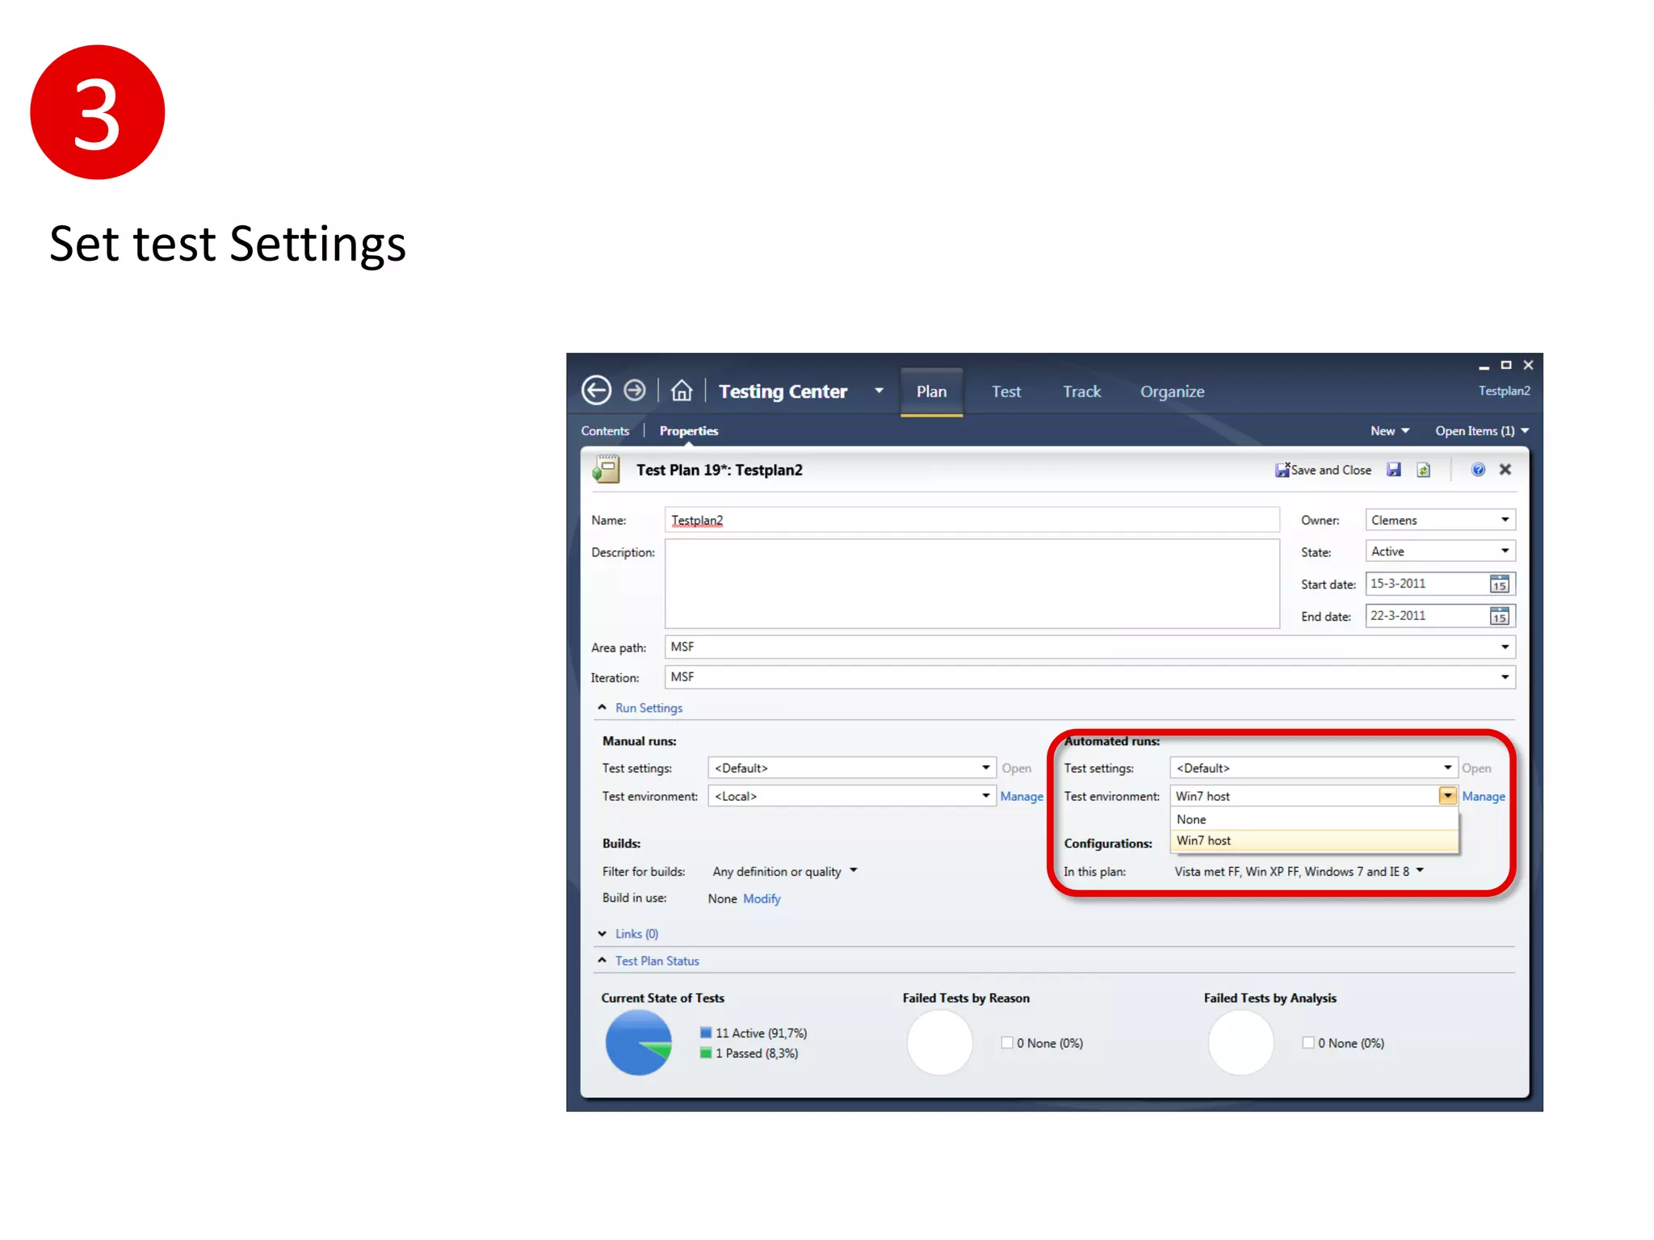Viewport: 1654px width, 1240px height.
Task: Collapse the Test Plan Status section
Action: [602, 961]
